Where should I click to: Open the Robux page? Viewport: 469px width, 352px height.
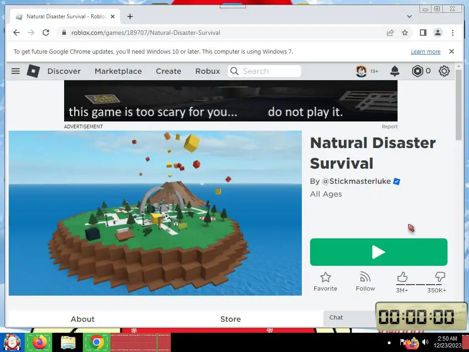[x=207, y=71]
